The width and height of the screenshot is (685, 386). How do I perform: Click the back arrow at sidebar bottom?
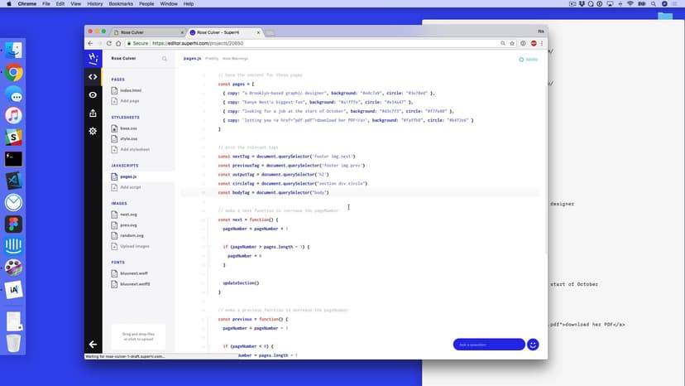coord(93,344)
